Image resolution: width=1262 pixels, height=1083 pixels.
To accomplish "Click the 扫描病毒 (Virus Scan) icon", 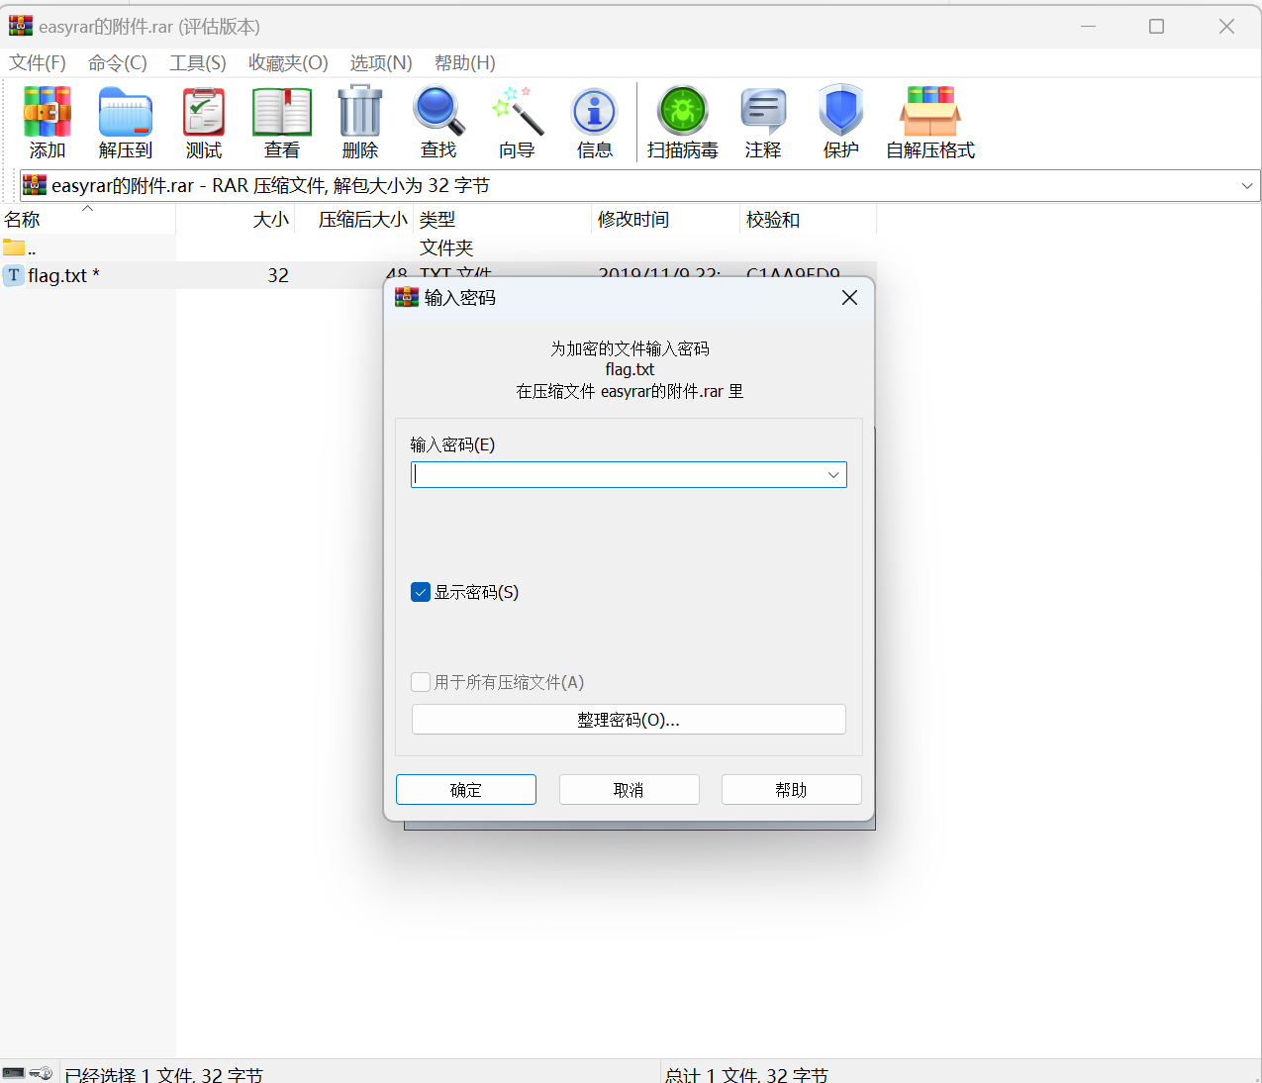I will pyautogui.click(x=683, y=111).
